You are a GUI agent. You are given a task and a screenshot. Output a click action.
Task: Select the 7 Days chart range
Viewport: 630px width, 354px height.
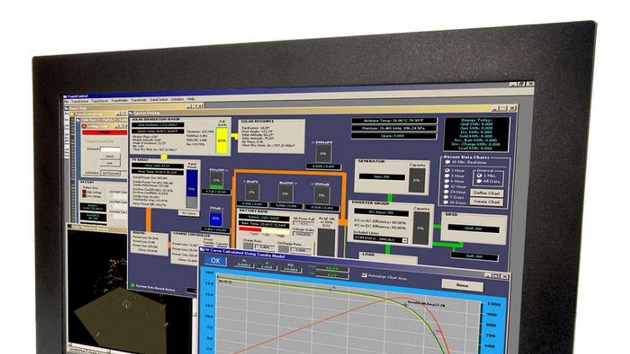(447, 197)
